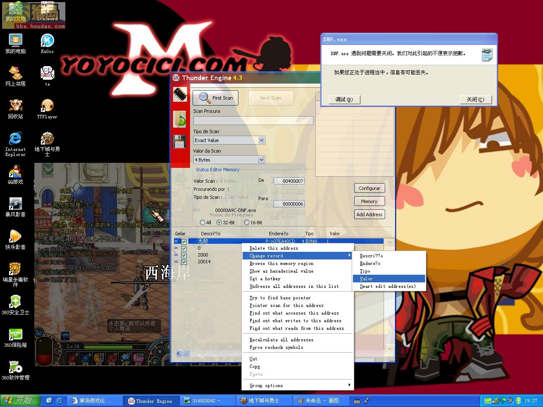Image resolution: width=543 pixels, height=407 pixels.
Task: Toggle freeze checkbox for the 无敌 row
Action: click(x=184, y=241)
